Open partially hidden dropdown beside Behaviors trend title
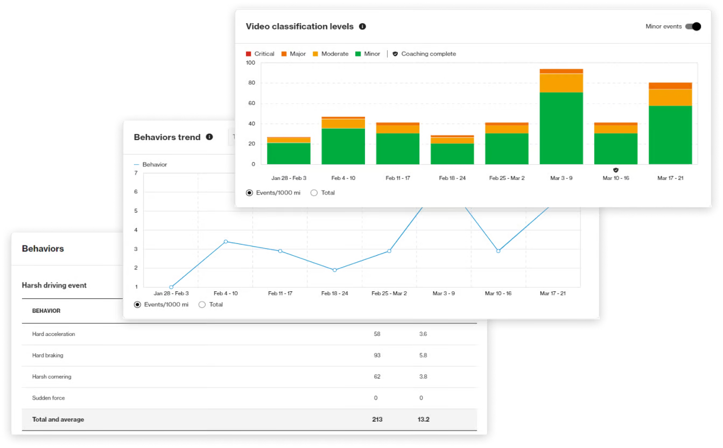This screenshot has width=723, height=448. click(231, 137)
